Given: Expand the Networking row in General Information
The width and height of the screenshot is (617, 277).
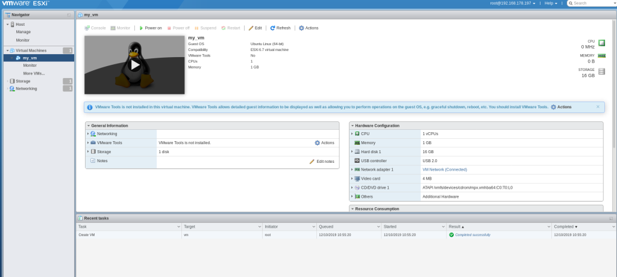Looking at the screenshot, I should [x=88, y=134].
